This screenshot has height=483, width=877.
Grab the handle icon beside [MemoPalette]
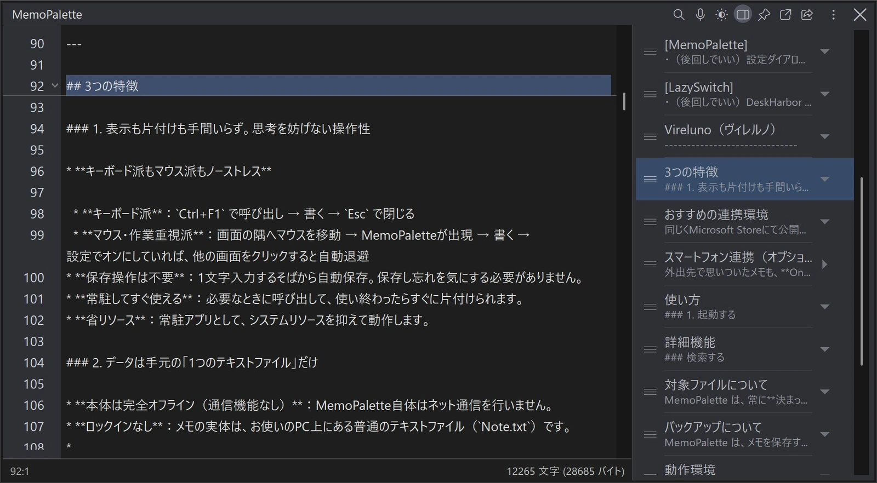(x=650, y=51)
